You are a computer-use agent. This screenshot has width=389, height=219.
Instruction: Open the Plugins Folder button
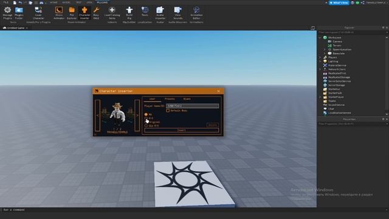pyautogui.click(x=19, y=13)
